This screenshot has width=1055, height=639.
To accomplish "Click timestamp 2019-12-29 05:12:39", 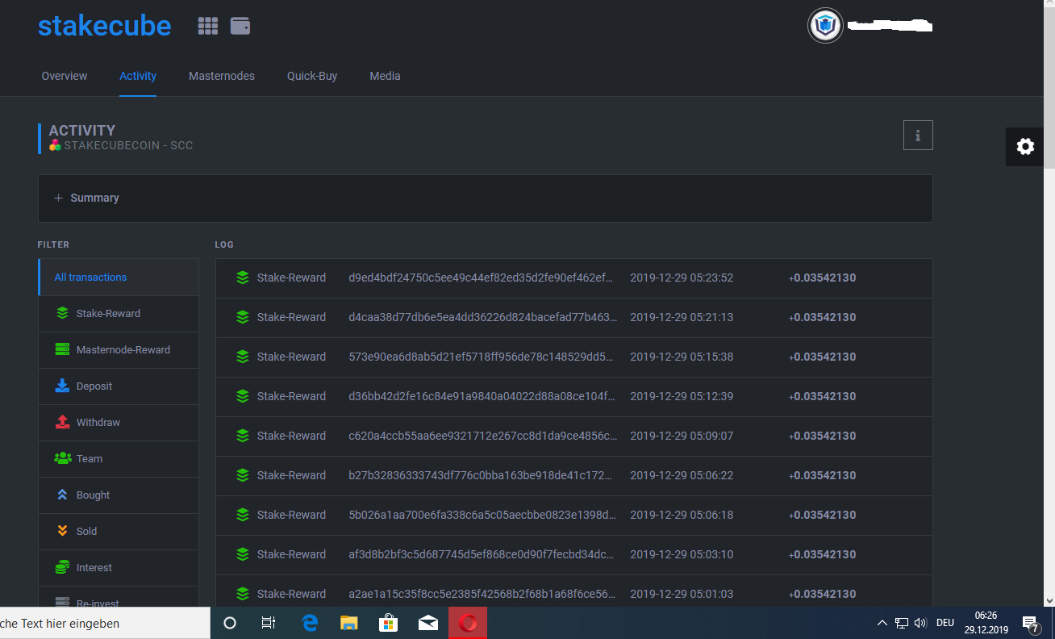I will tap(682, 396).
